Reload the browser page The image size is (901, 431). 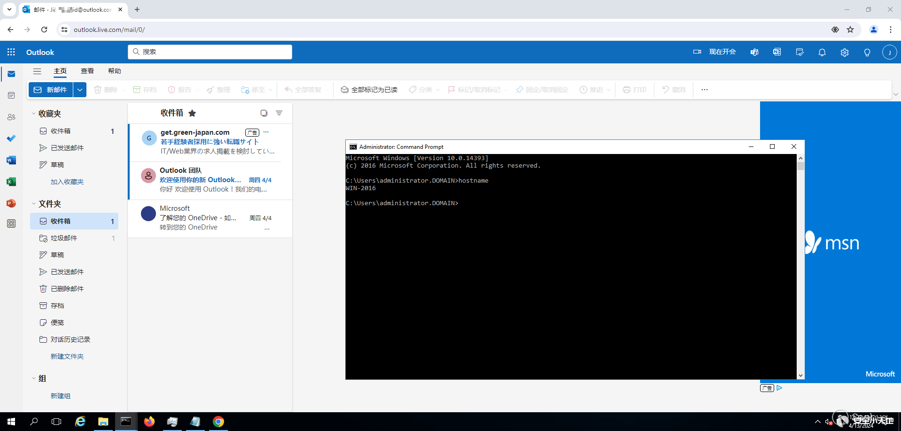coord(44,30)
